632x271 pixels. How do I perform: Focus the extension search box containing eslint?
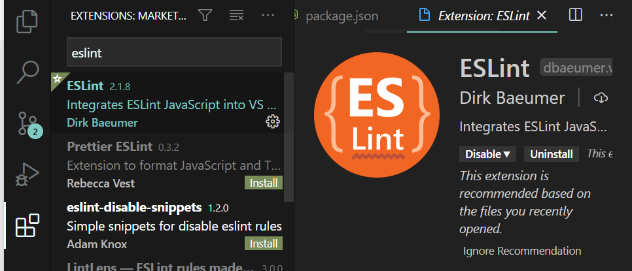(174, 52)
